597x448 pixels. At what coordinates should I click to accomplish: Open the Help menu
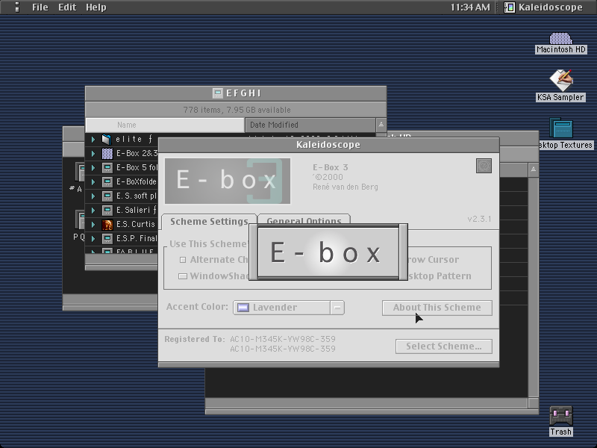(96, 7)
